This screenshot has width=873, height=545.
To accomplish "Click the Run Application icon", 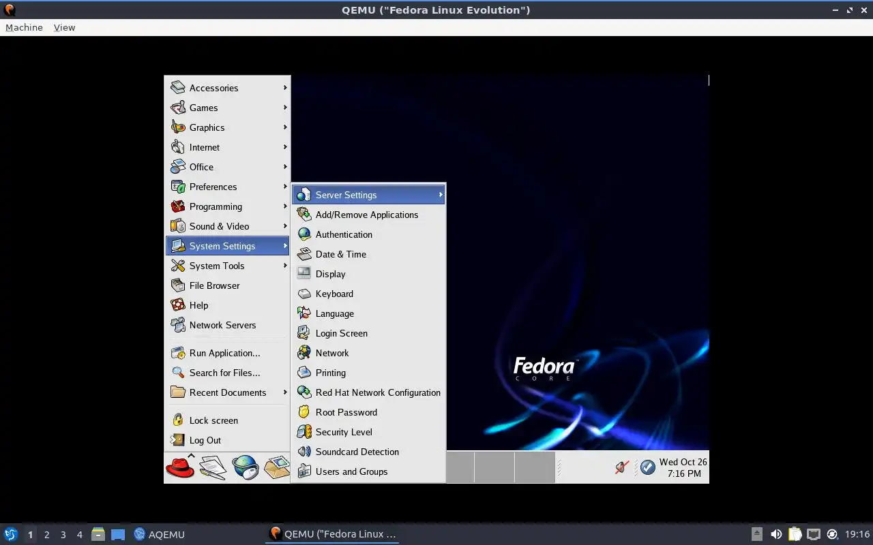I will [178, 353].
